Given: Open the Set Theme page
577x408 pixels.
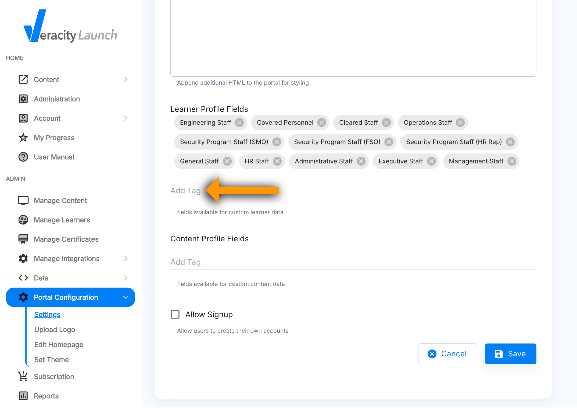Looking at the screenshot, I should pos(51,360).
